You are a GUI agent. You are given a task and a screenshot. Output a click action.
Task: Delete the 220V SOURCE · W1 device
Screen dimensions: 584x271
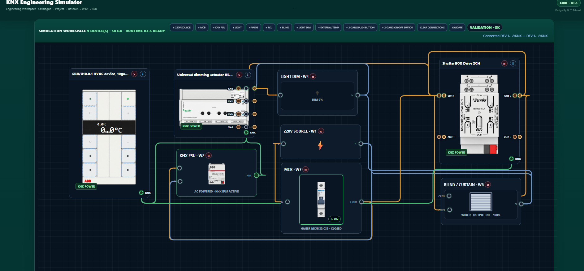(x=321, y=131)
